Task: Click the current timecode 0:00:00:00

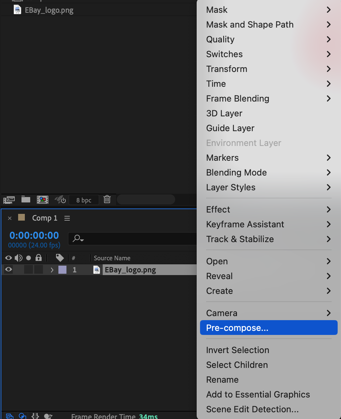Action: (34, 235)
